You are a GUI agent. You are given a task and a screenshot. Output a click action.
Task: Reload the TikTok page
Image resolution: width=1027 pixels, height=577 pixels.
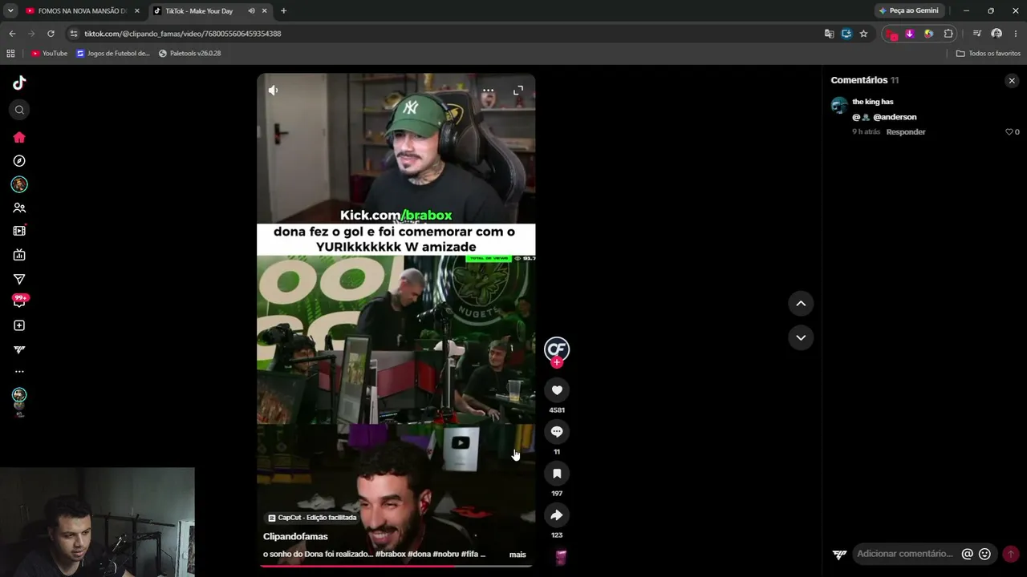[51, 34]
